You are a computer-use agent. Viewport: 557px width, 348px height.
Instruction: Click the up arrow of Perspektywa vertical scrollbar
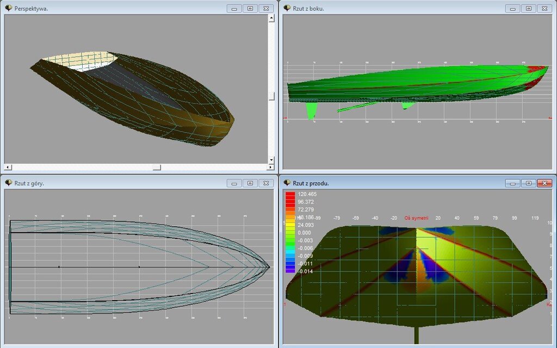pos(271,18)
